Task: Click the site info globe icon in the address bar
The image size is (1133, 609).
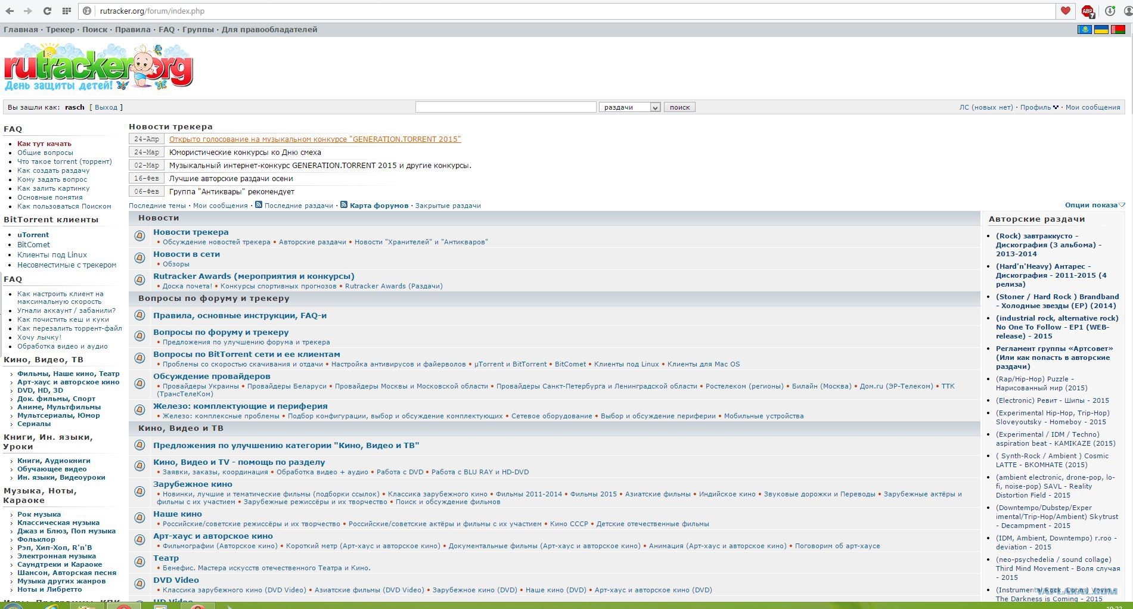Action: click(87, 11)
